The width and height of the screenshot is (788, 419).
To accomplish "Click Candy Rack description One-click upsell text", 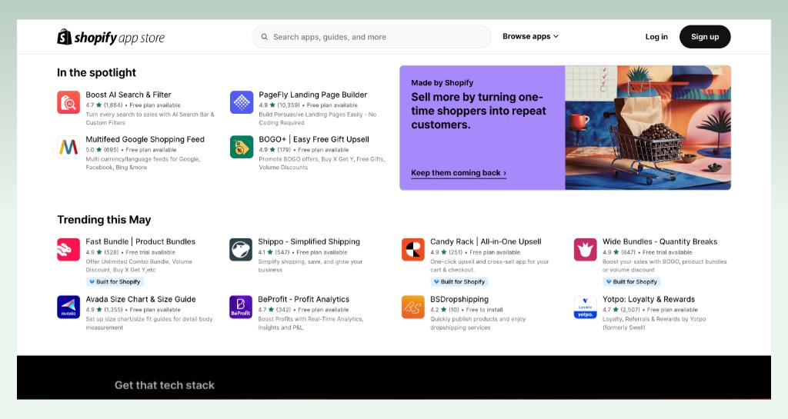I will point(489,265).
